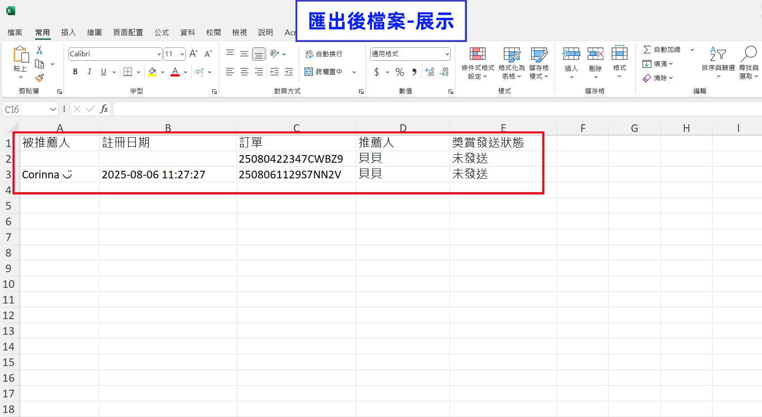Select cell with order 25080422347CWBZ9
The height and width of the screenshot is (417, 762).
[296, 159]
